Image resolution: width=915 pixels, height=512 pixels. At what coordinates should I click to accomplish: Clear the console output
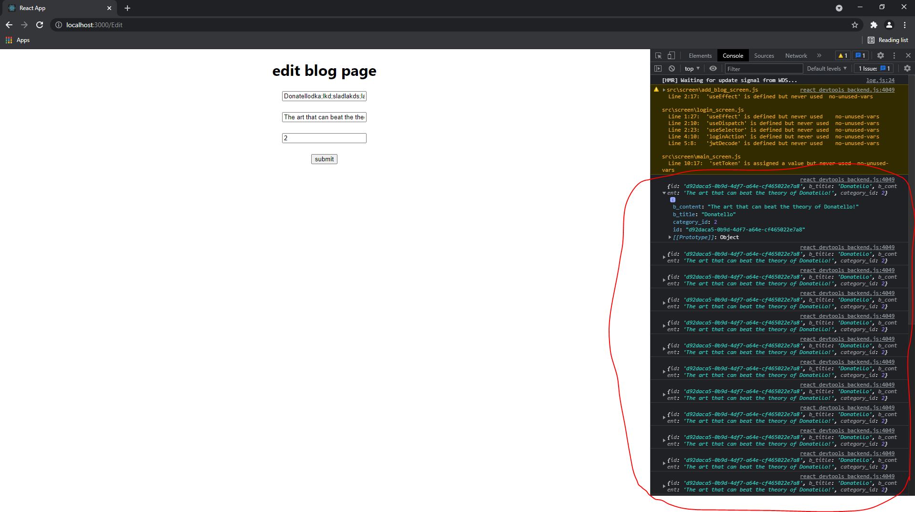(x=672, y=69)
